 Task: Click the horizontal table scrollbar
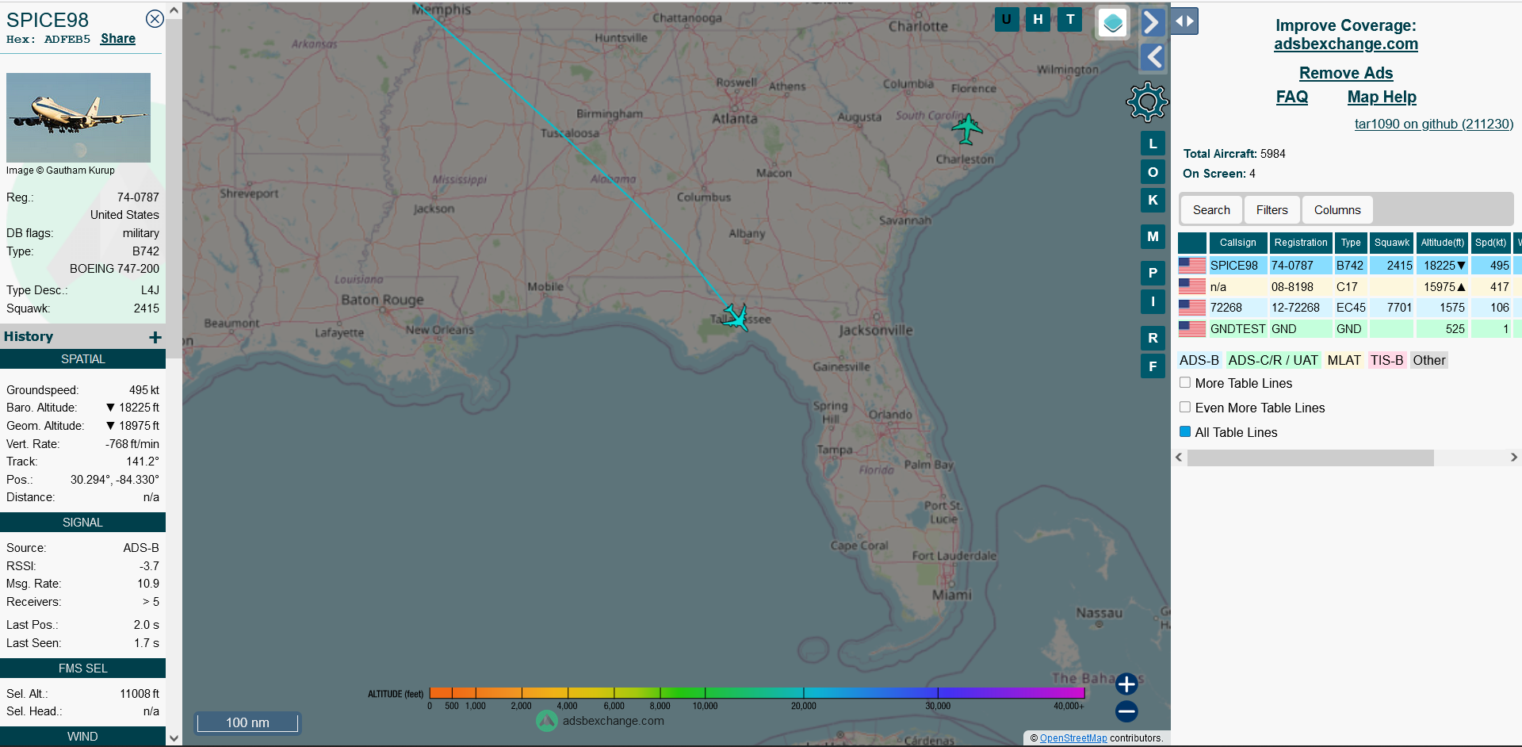point(1310,458)
